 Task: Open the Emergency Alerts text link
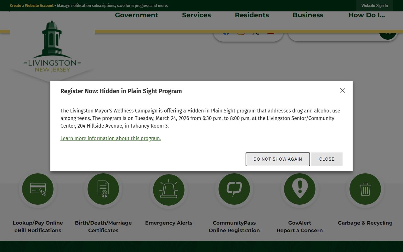[x=169, y=223]
